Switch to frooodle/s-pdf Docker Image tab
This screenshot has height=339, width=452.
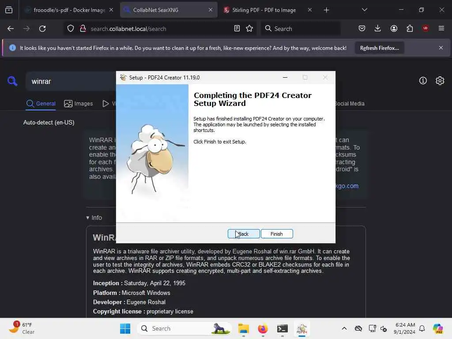[69, 10]
